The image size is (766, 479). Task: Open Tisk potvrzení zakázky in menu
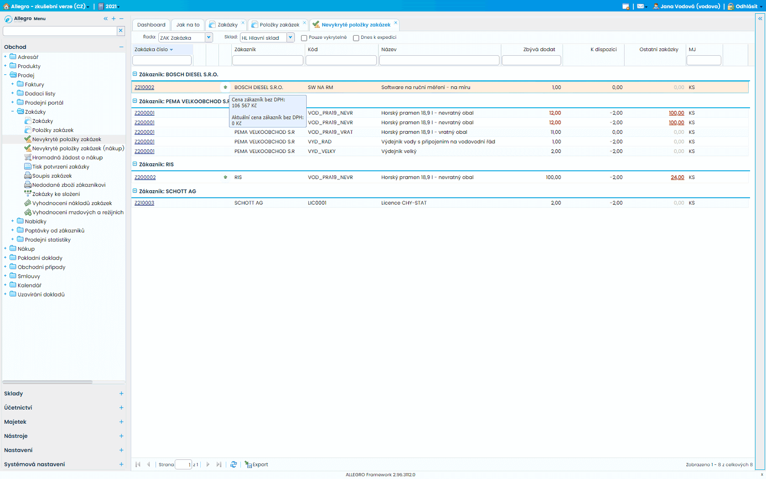[x=61, y=167]
